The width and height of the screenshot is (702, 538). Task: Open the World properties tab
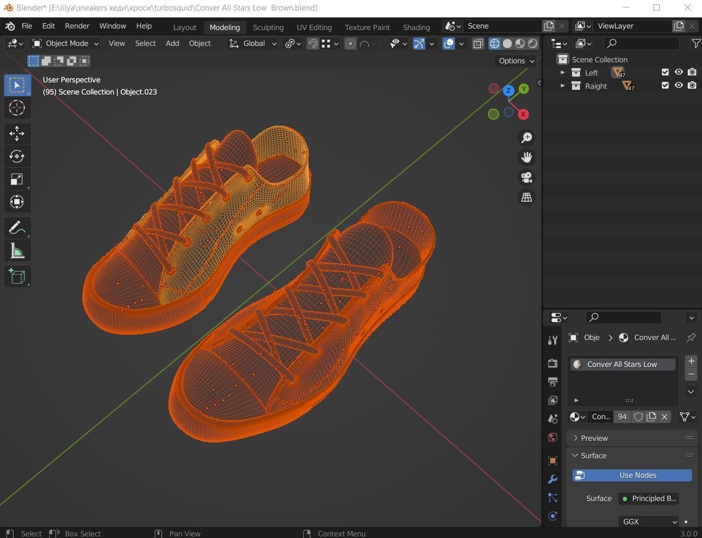[x=553, y=437]
